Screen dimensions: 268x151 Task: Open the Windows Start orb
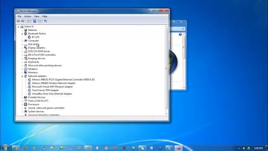pos(5,148)
